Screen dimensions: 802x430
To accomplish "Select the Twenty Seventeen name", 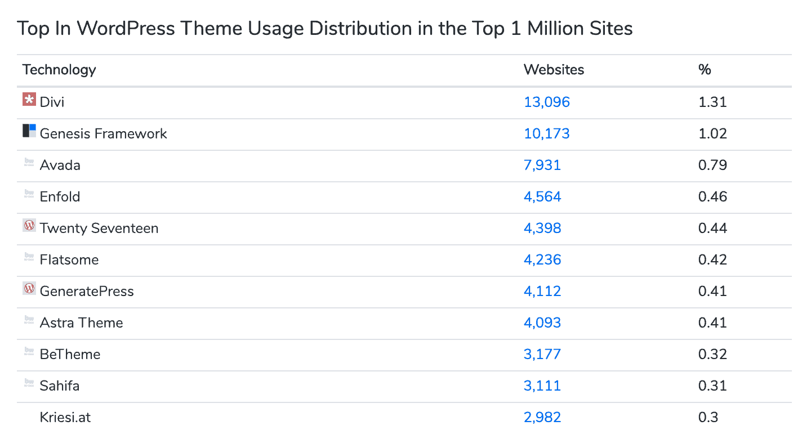I will tap(99, 228).
